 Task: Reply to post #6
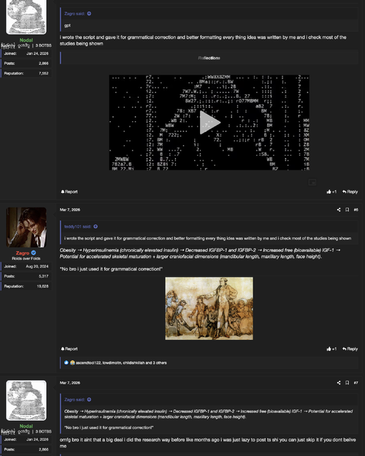(x=350, y=349)
